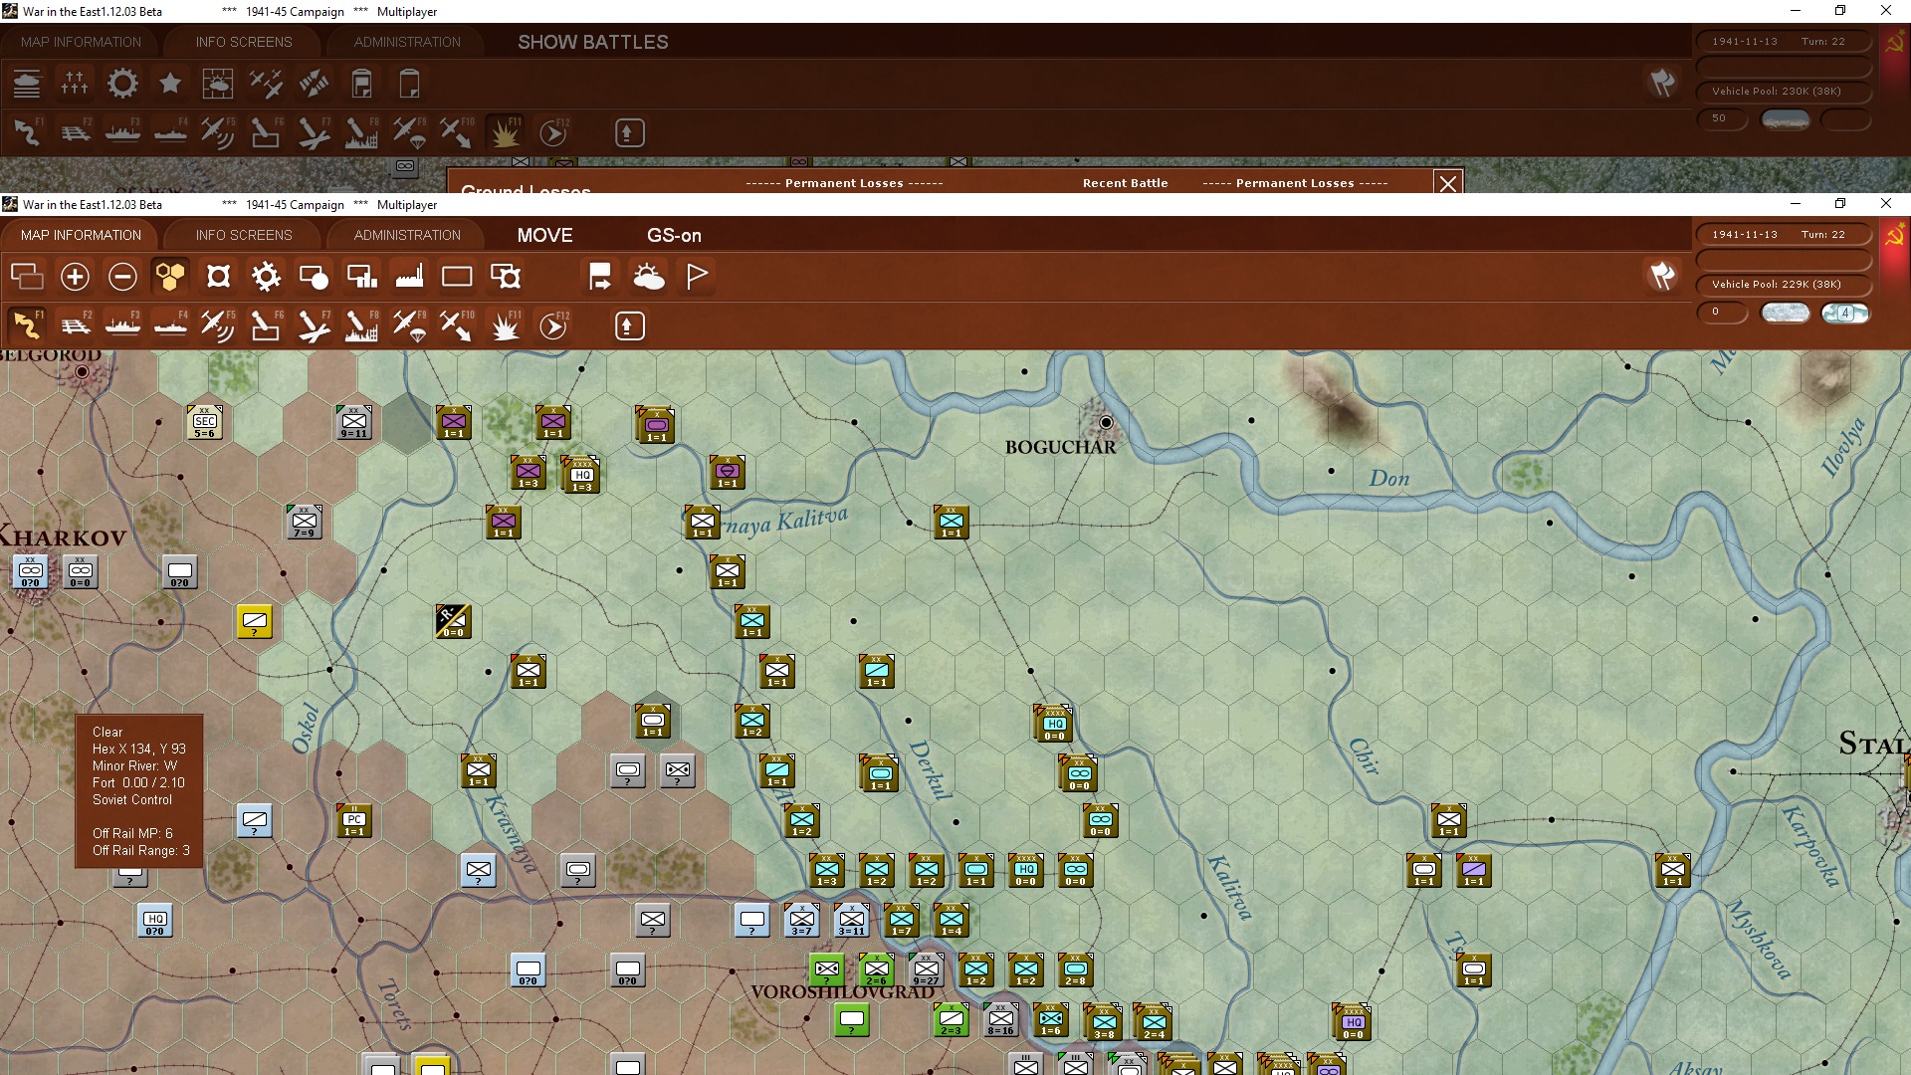Open INFO SCREENS tab in upper window
This screenshot has width=1911, height=1075.
(244, 42)
